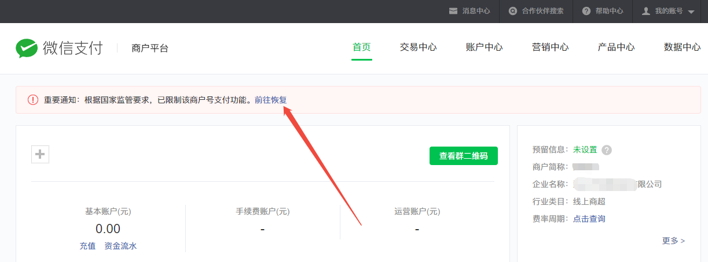Click the 手续费账户(元) label
The width and height of the screenshot is (708, 262).
262,212
